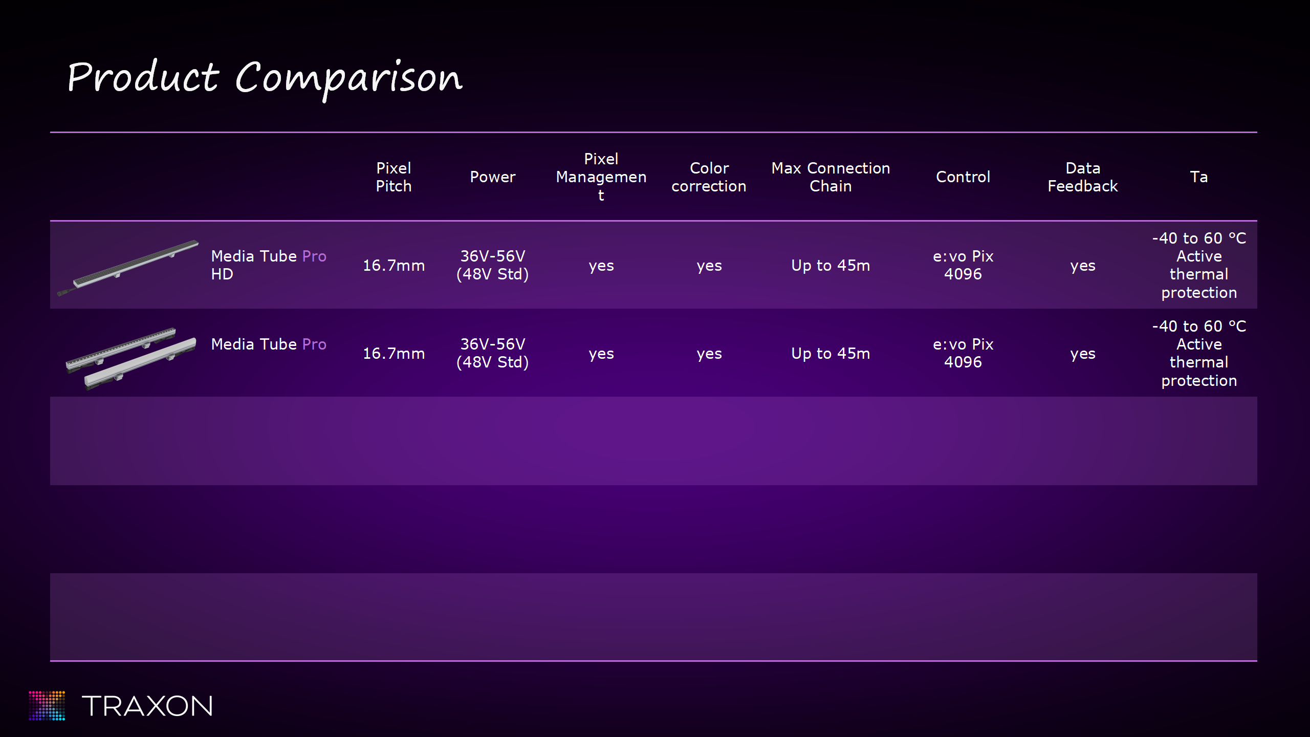Click the TRAXON wordmark text
The width and height of the screenshot is (1310, 737).
[x=147, y=706]
